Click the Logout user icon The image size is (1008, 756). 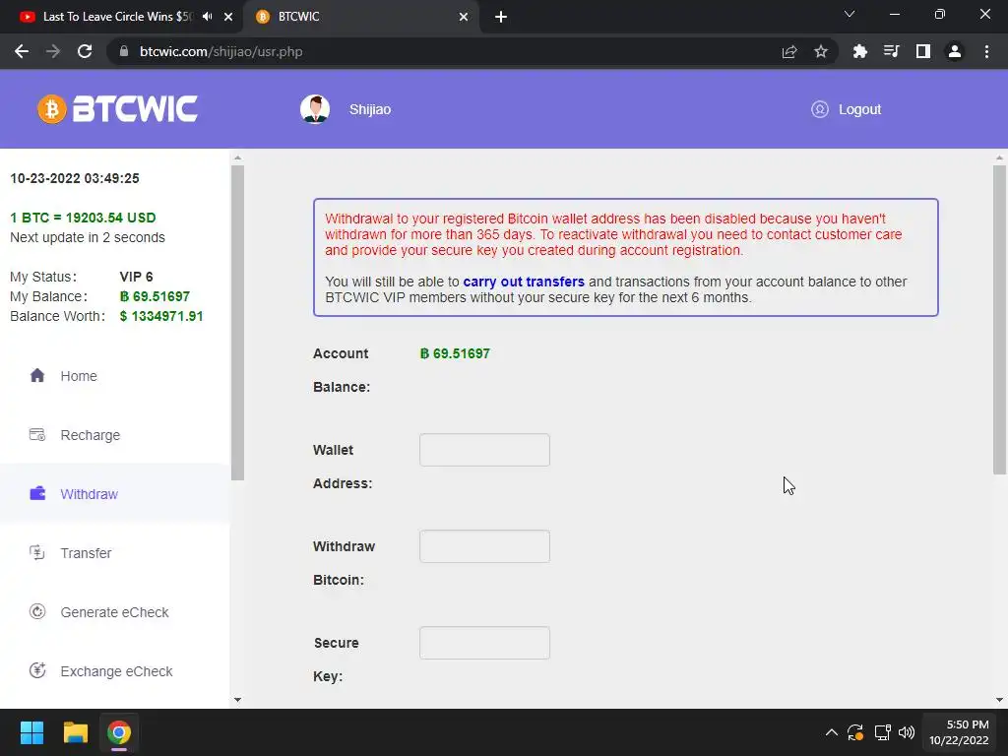(x=820, y=109)
